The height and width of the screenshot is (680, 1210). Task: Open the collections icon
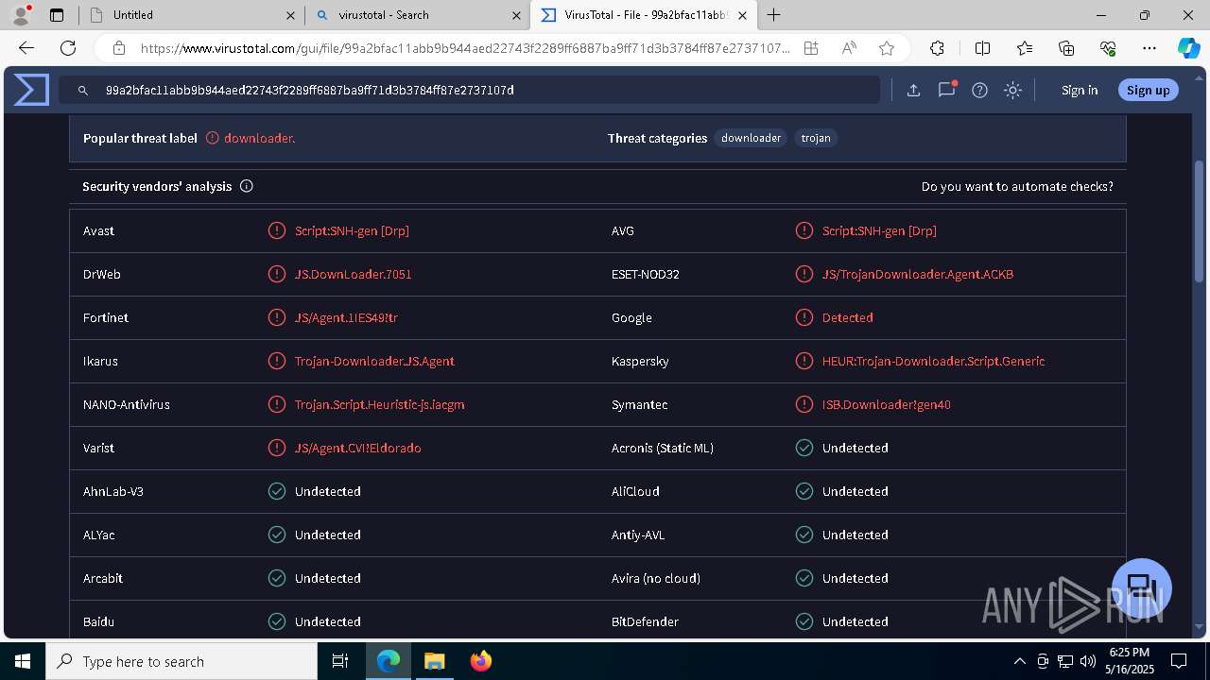(1066, 48)
